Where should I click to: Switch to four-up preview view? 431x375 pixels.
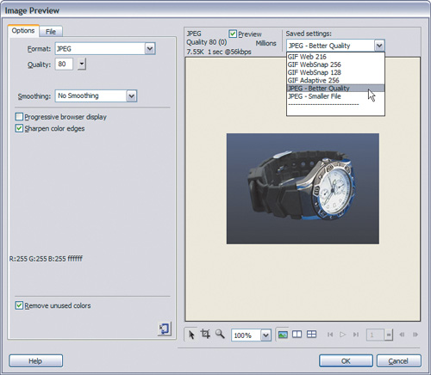tap(311, 335)
